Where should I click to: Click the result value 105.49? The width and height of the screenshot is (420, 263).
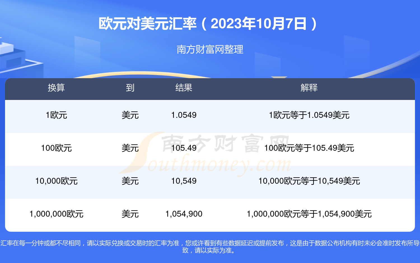pyautogui.click(x=184, y=148)
